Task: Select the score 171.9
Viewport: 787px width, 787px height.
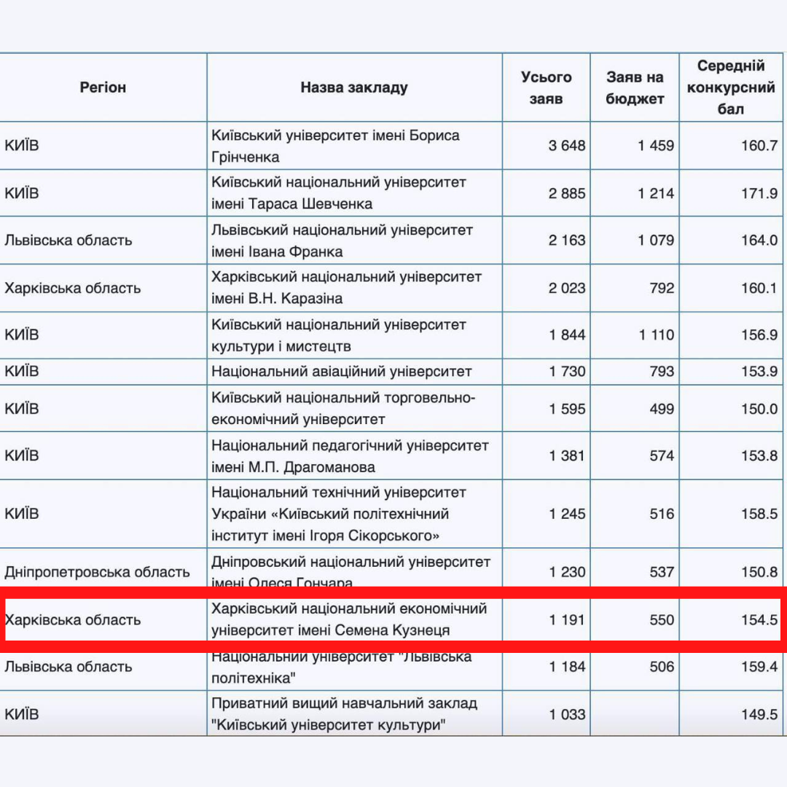Action: click(x=759, y=193)
